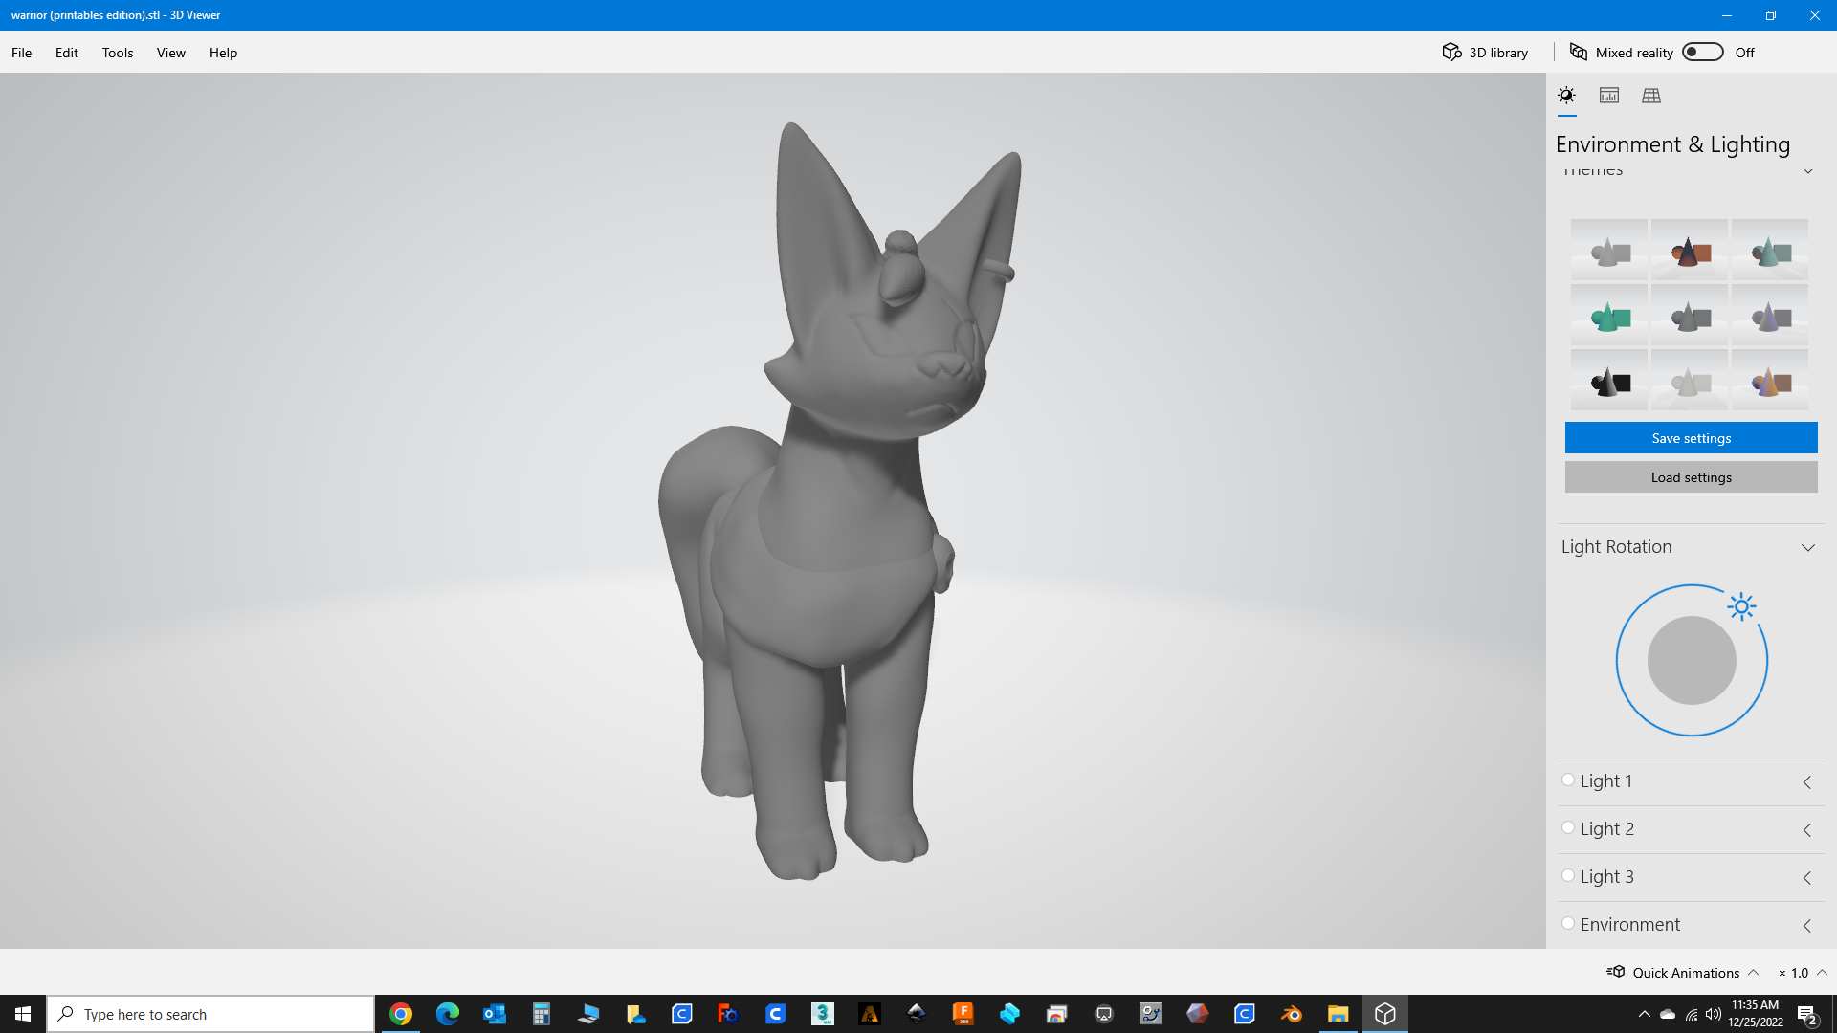Enable the Light 2 radio button
Image resolution: width=1837 pixels, height=1033 pixels.
click(x=1568, y=827)
